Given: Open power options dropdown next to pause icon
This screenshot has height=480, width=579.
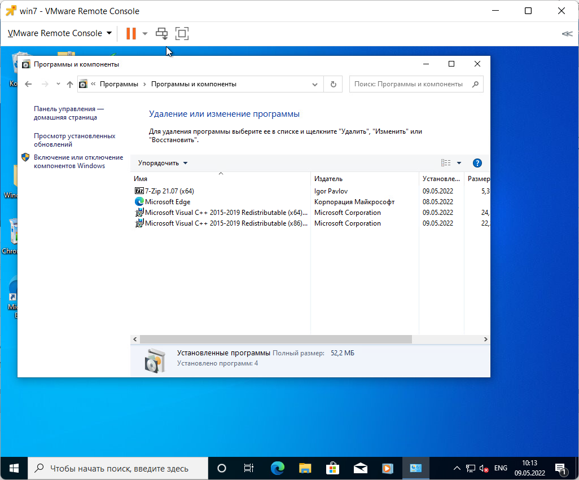Looking at the screenshot, I should click(144, 34).
